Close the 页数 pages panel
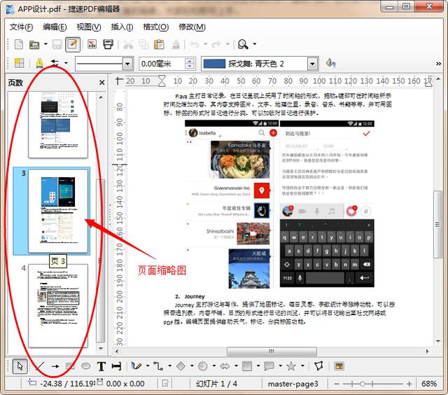The width and height of the screenshot is (448, 395). 101,83
